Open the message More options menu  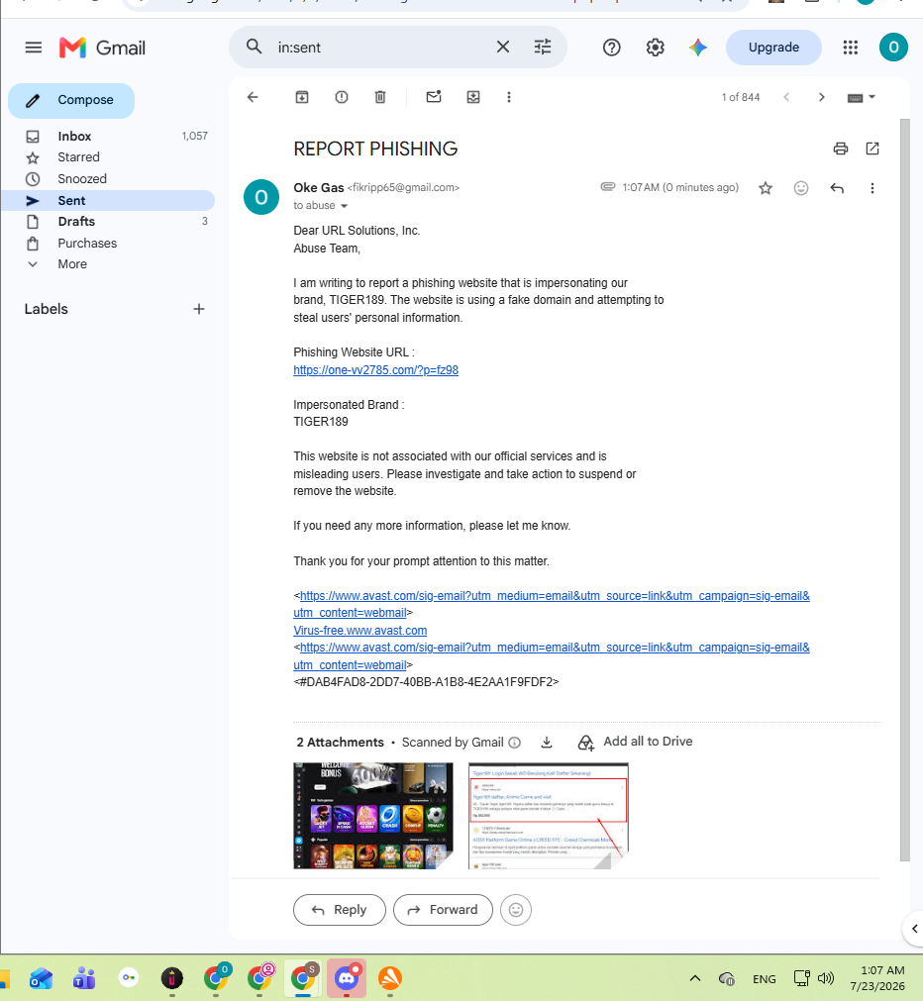coord(872,188)
